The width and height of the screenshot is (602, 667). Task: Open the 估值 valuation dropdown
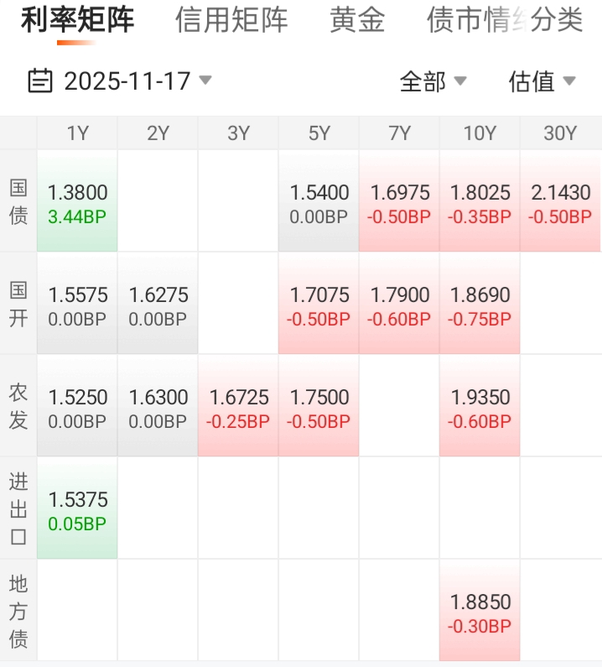(542, 81)
